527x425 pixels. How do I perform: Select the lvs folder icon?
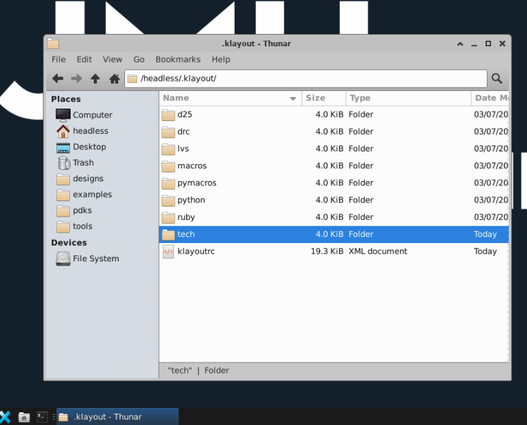168,149
